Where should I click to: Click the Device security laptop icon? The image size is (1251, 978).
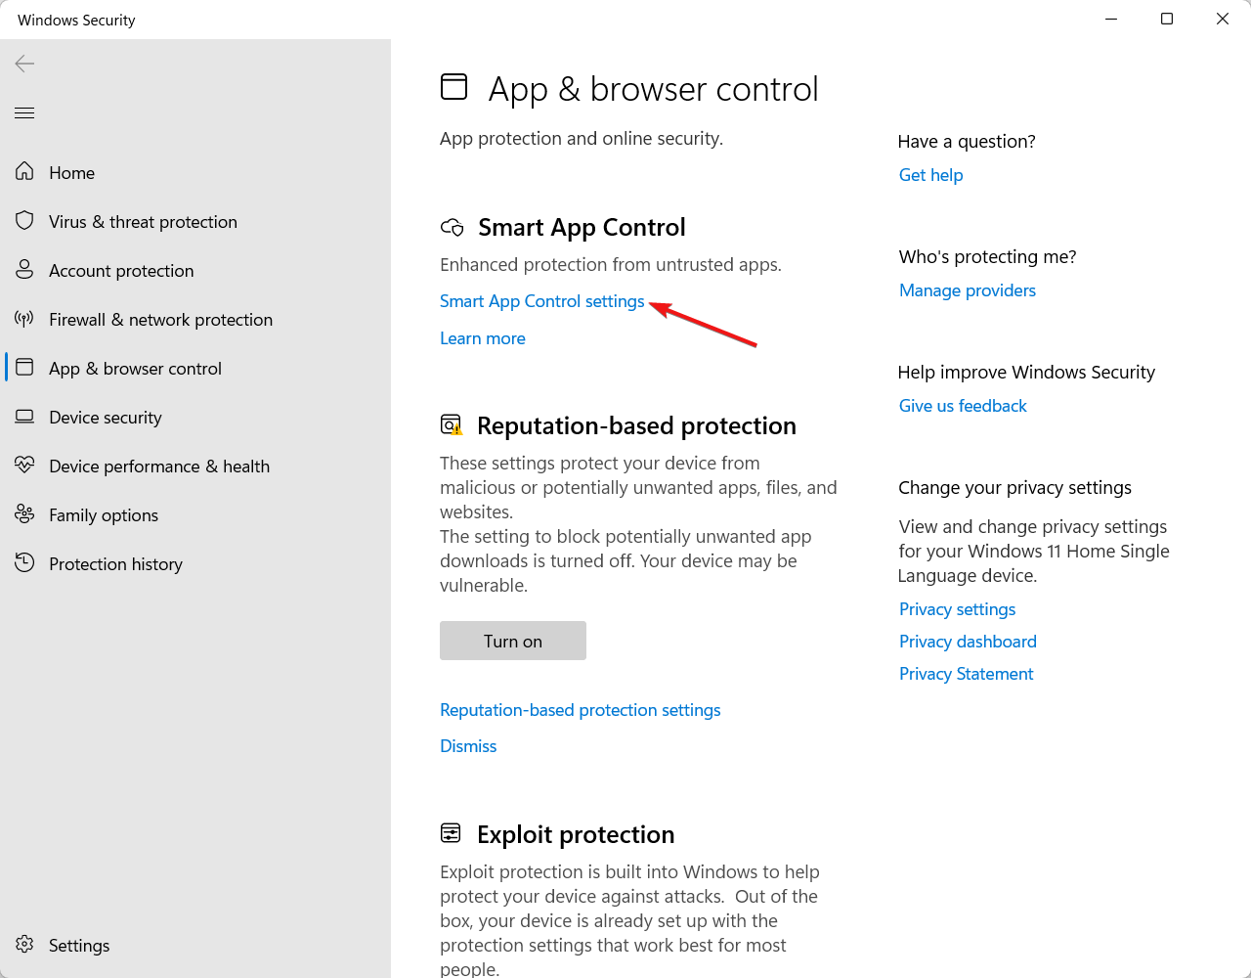click(24, 417)
